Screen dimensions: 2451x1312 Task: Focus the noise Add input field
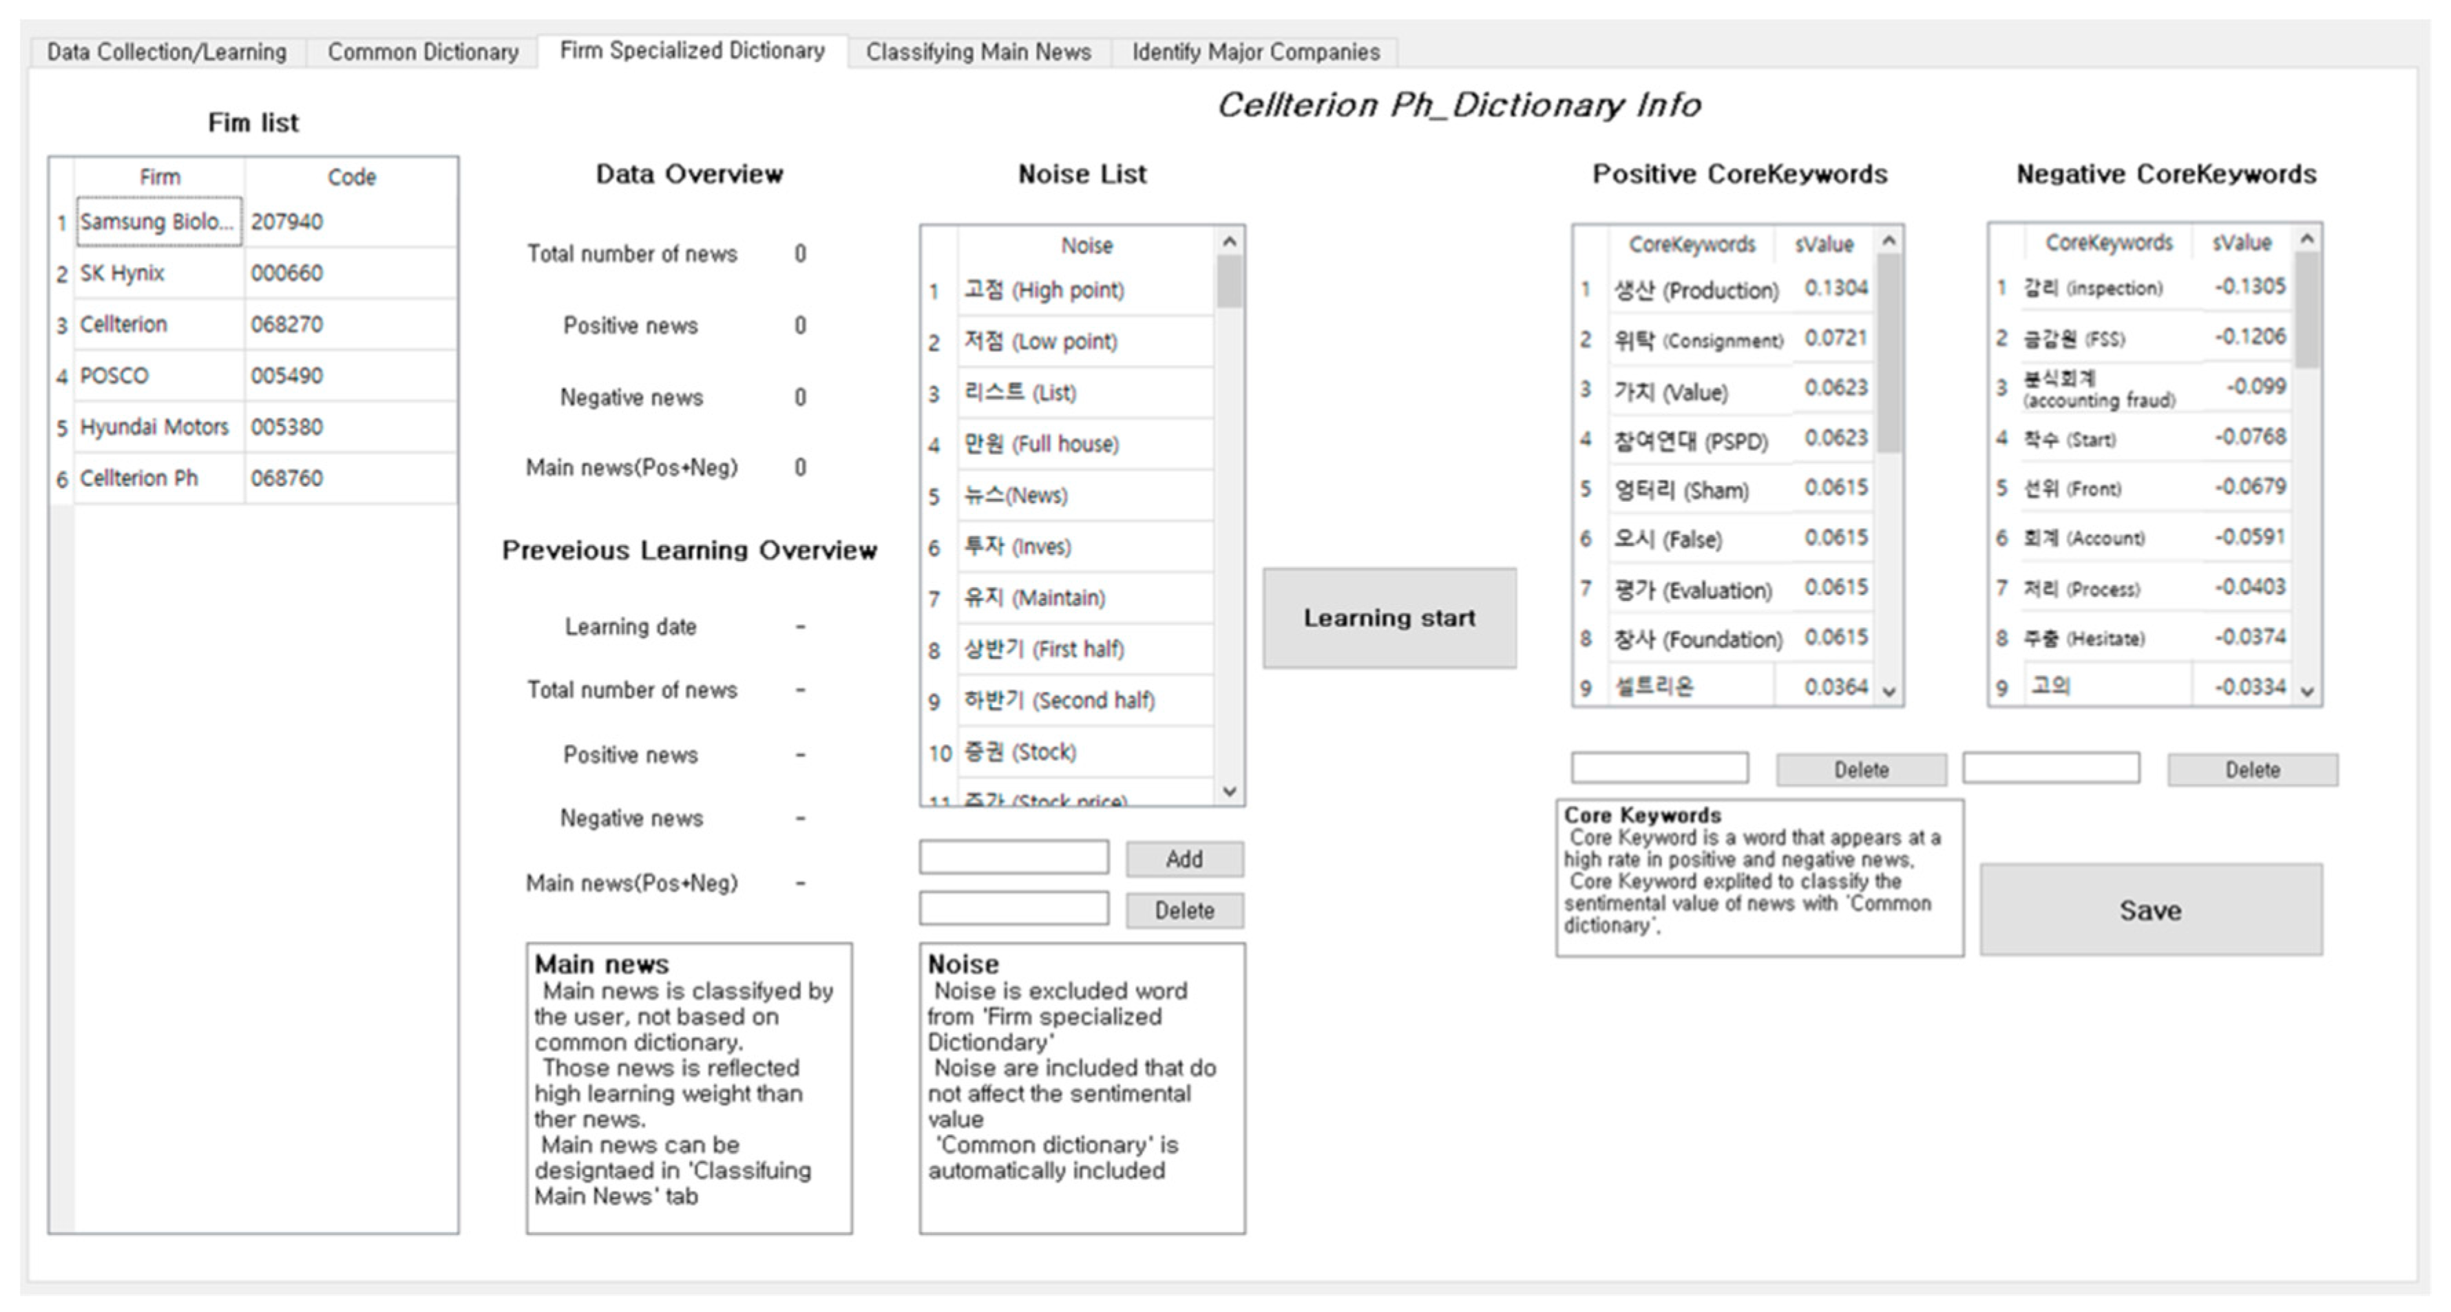click(1013, 857)
